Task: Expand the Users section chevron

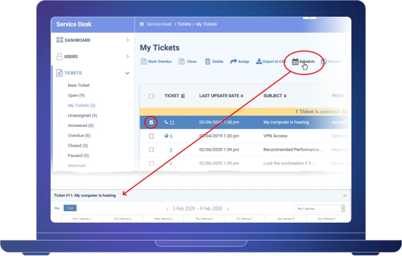Action: click(127, 57)
